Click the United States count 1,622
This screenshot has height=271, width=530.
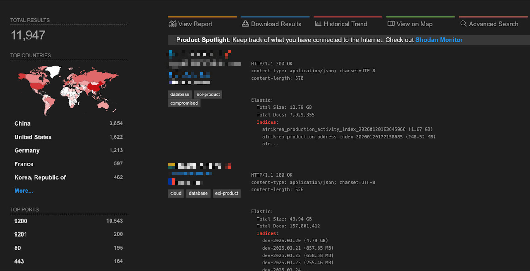[x=116, y=137]
